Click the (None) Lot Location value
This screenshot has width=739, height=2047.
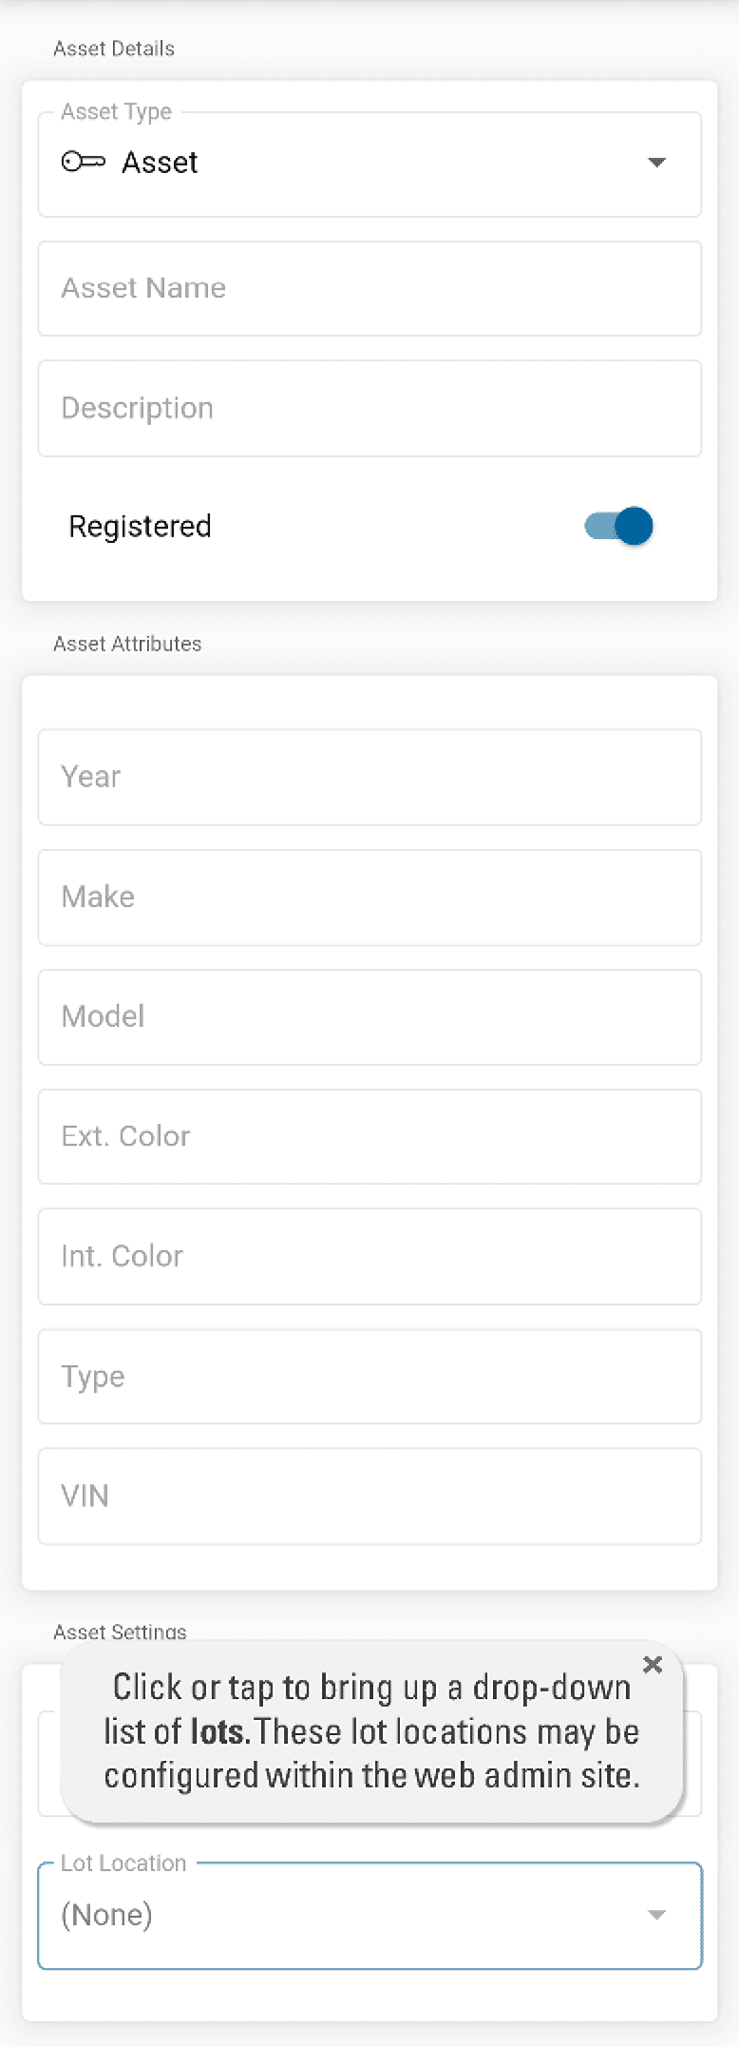pos(106,1915)
